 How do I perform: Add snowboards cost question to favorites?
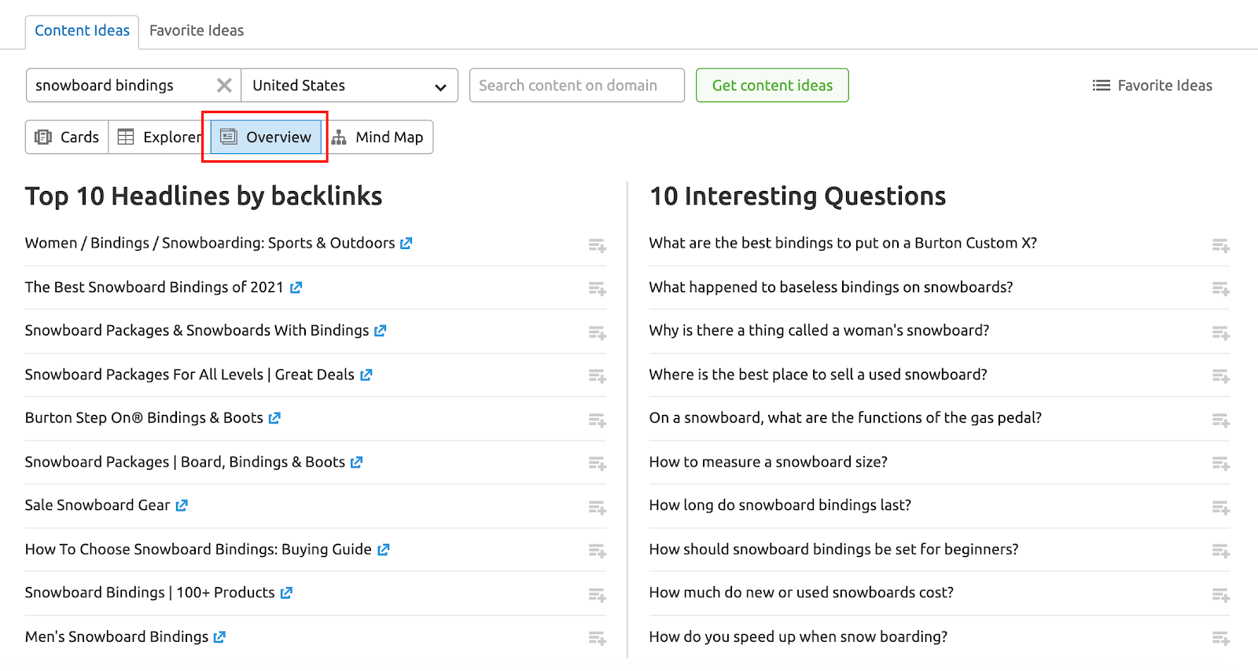(x=1221, y=595)
